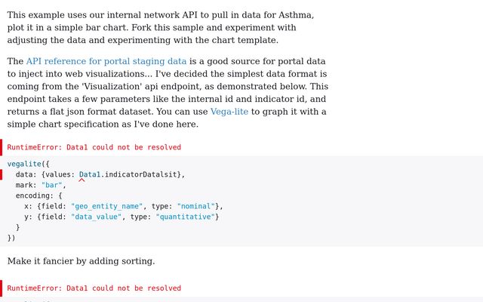Click the first RuntimeError message above the code
483x302 pixels.
[x=94, y=147]
